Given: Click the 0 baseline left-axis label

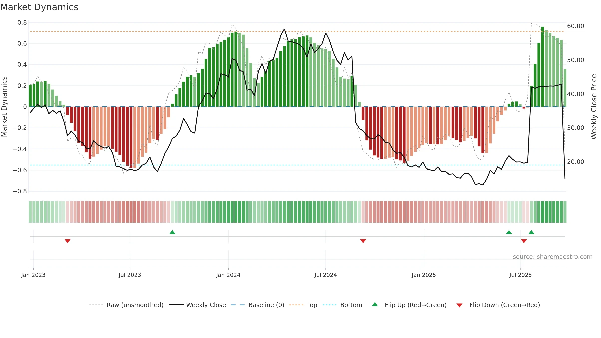Looking at the screenshot, I should point(25,107).
